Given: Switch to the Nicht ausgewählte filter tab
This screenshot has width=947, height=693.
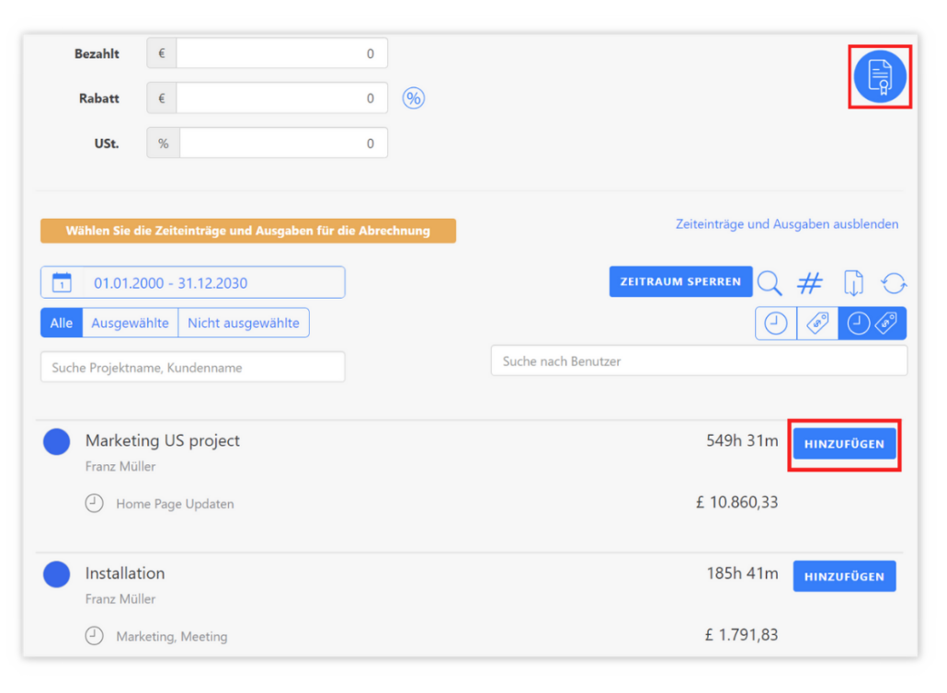Looking at the screenshot, I should point(244,324).
